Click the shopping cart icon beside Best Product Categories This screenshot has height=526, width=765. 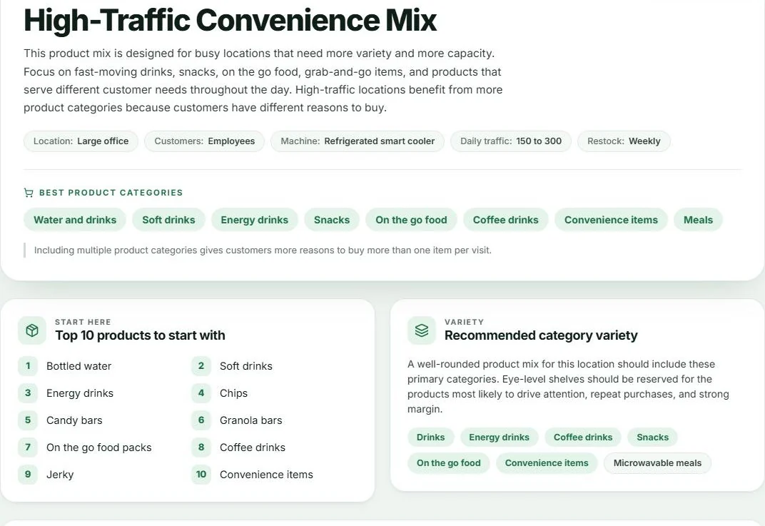coord(29,193)
